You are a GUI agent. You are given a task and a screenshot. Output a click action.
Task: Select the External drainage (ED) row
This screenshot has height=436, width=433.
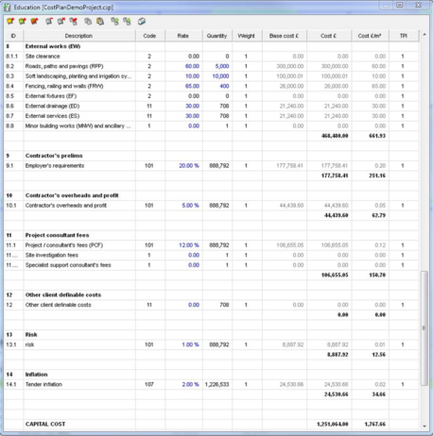click(211, 106)
